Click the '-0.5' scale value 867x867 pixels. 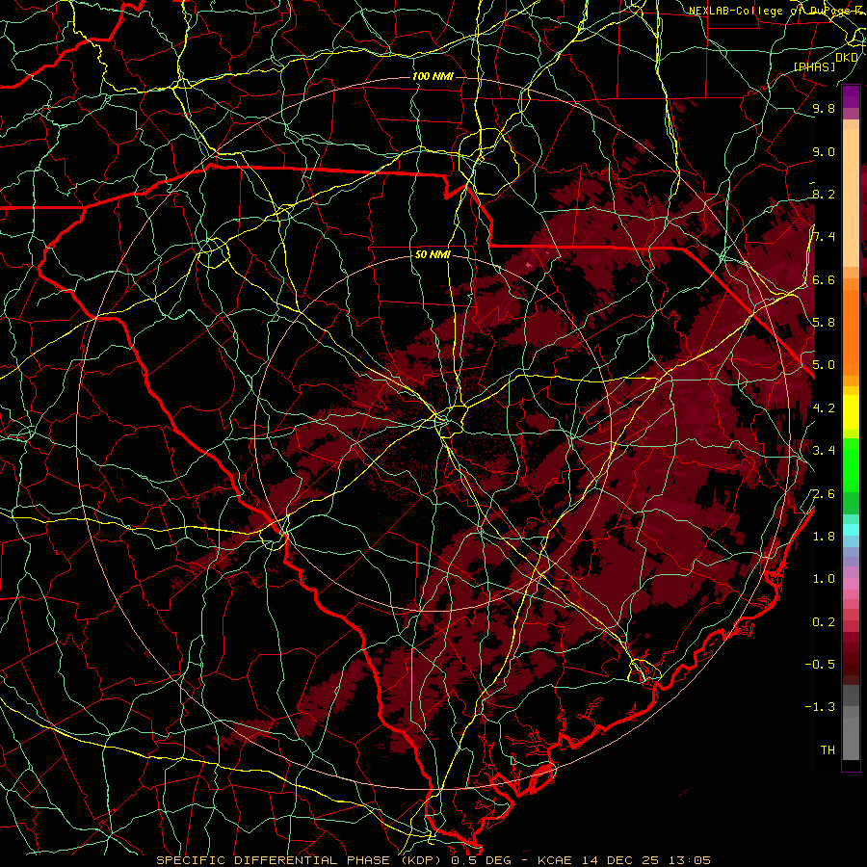coord(820,664)
